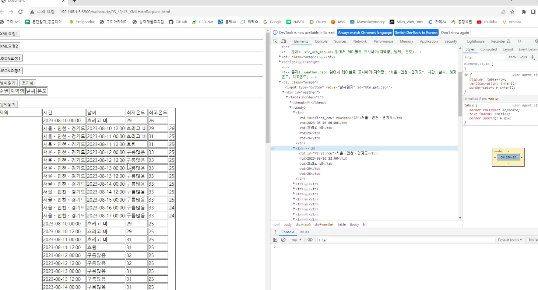Reload the page
This screenshot has height=290, width=538.
[21, 12]
